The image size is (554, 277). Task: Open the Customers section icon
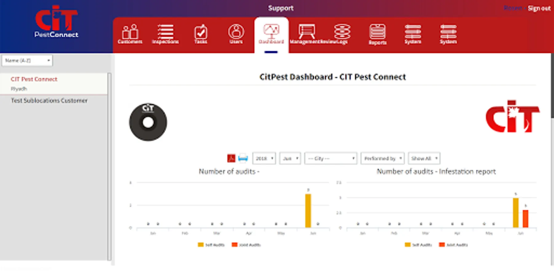tap(130, 34)
